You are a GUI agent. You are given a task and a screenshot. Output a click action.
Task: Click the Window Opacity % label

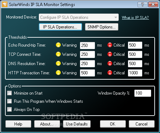[113, 93]
